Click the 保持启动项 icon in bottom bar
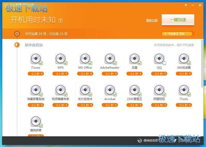206x147 pixels. coord(140,141)
